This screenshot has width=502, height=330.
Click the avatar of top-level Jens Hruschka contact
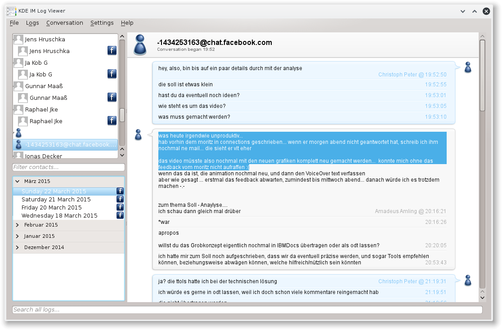18,40
